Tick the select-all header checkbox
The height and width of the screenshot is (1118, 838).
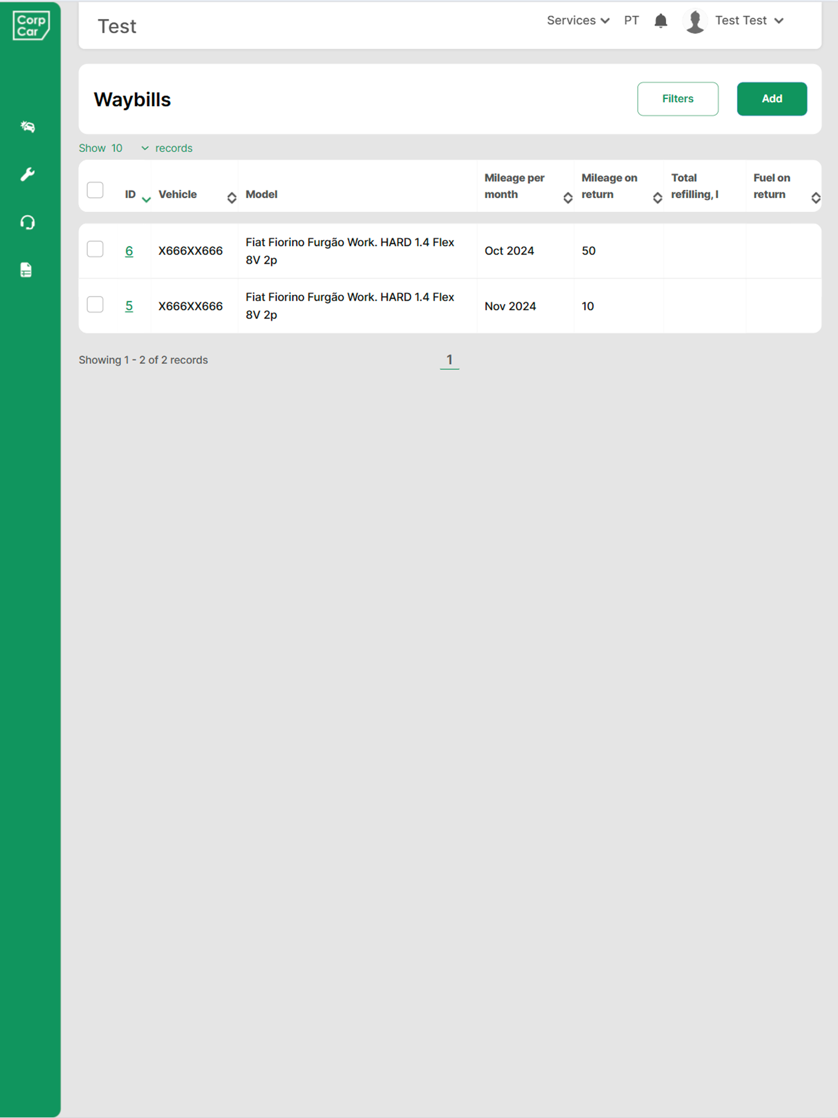pos(95,190)
